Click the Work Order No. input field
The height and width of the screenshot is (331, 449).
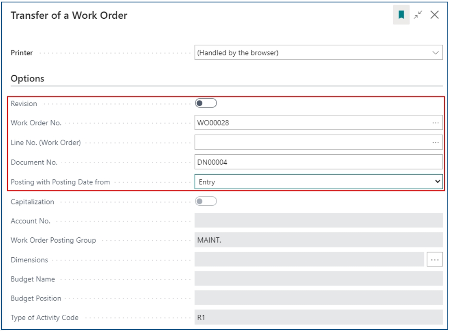pyautogui.click(x=311, y=123)
